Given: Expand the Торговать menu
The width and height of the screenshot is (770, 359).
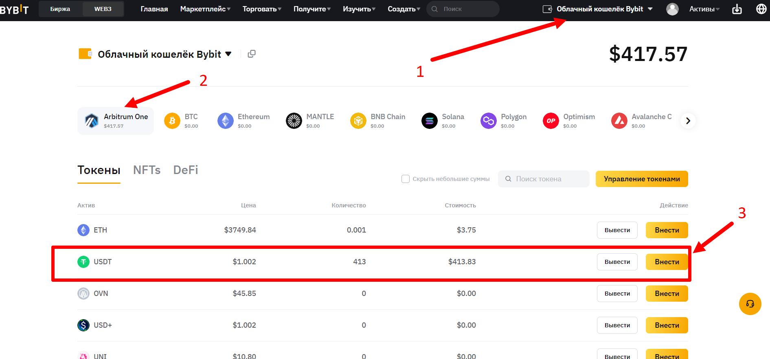Looking at the screenshot, I should click(262, 9).
